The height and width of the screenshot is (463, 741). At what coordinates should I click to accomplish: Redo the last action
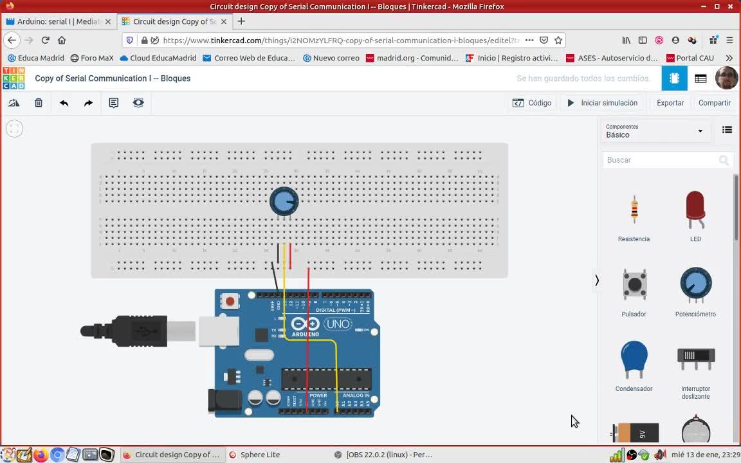(88, 103)
